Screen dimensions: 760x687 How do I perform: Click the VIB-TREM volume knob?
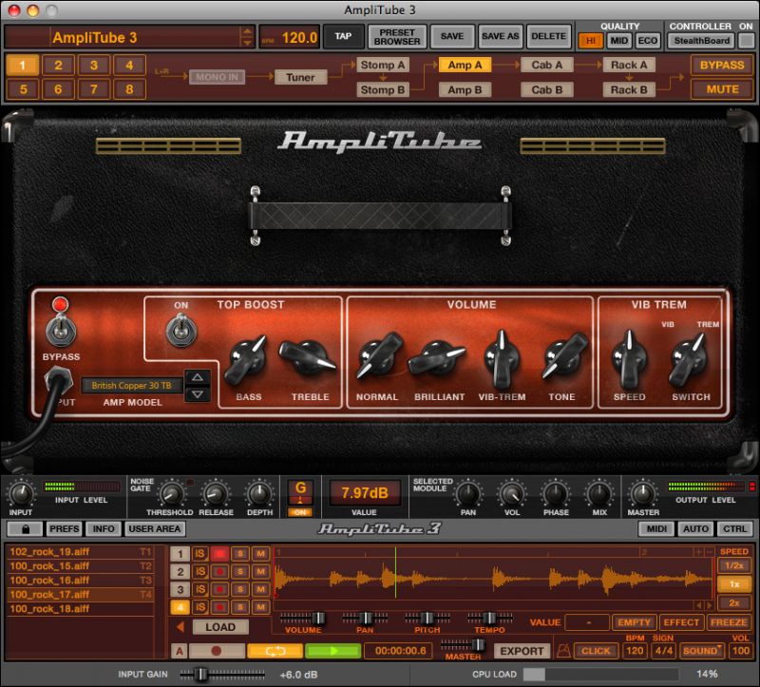coord(503,360)
